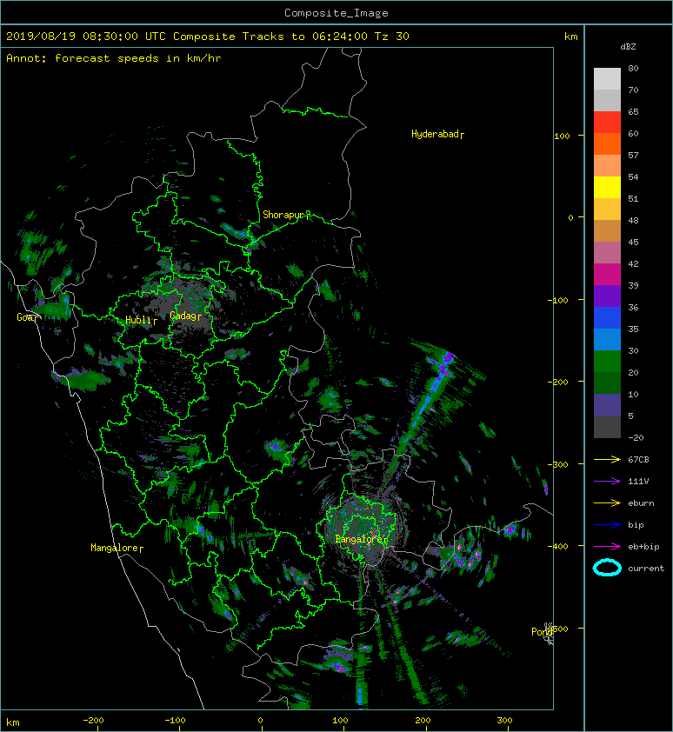Click the brown-orange 48 dBZ swatch
The height and width of the screenshot is (732, 673).
(607, 230)
